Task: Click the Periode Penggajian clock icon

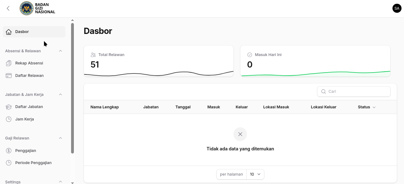Action: [x=9, y=163]
